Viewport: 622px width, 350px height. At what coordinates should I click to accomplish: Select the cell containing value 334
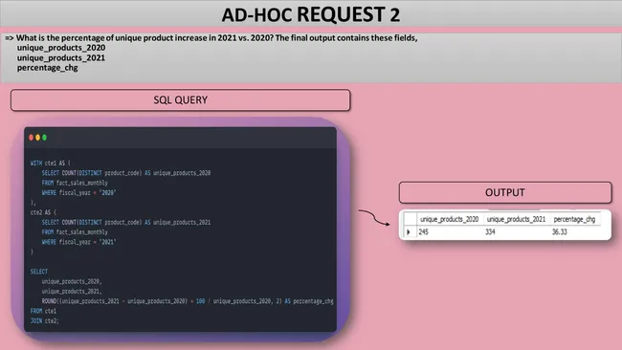517,231
